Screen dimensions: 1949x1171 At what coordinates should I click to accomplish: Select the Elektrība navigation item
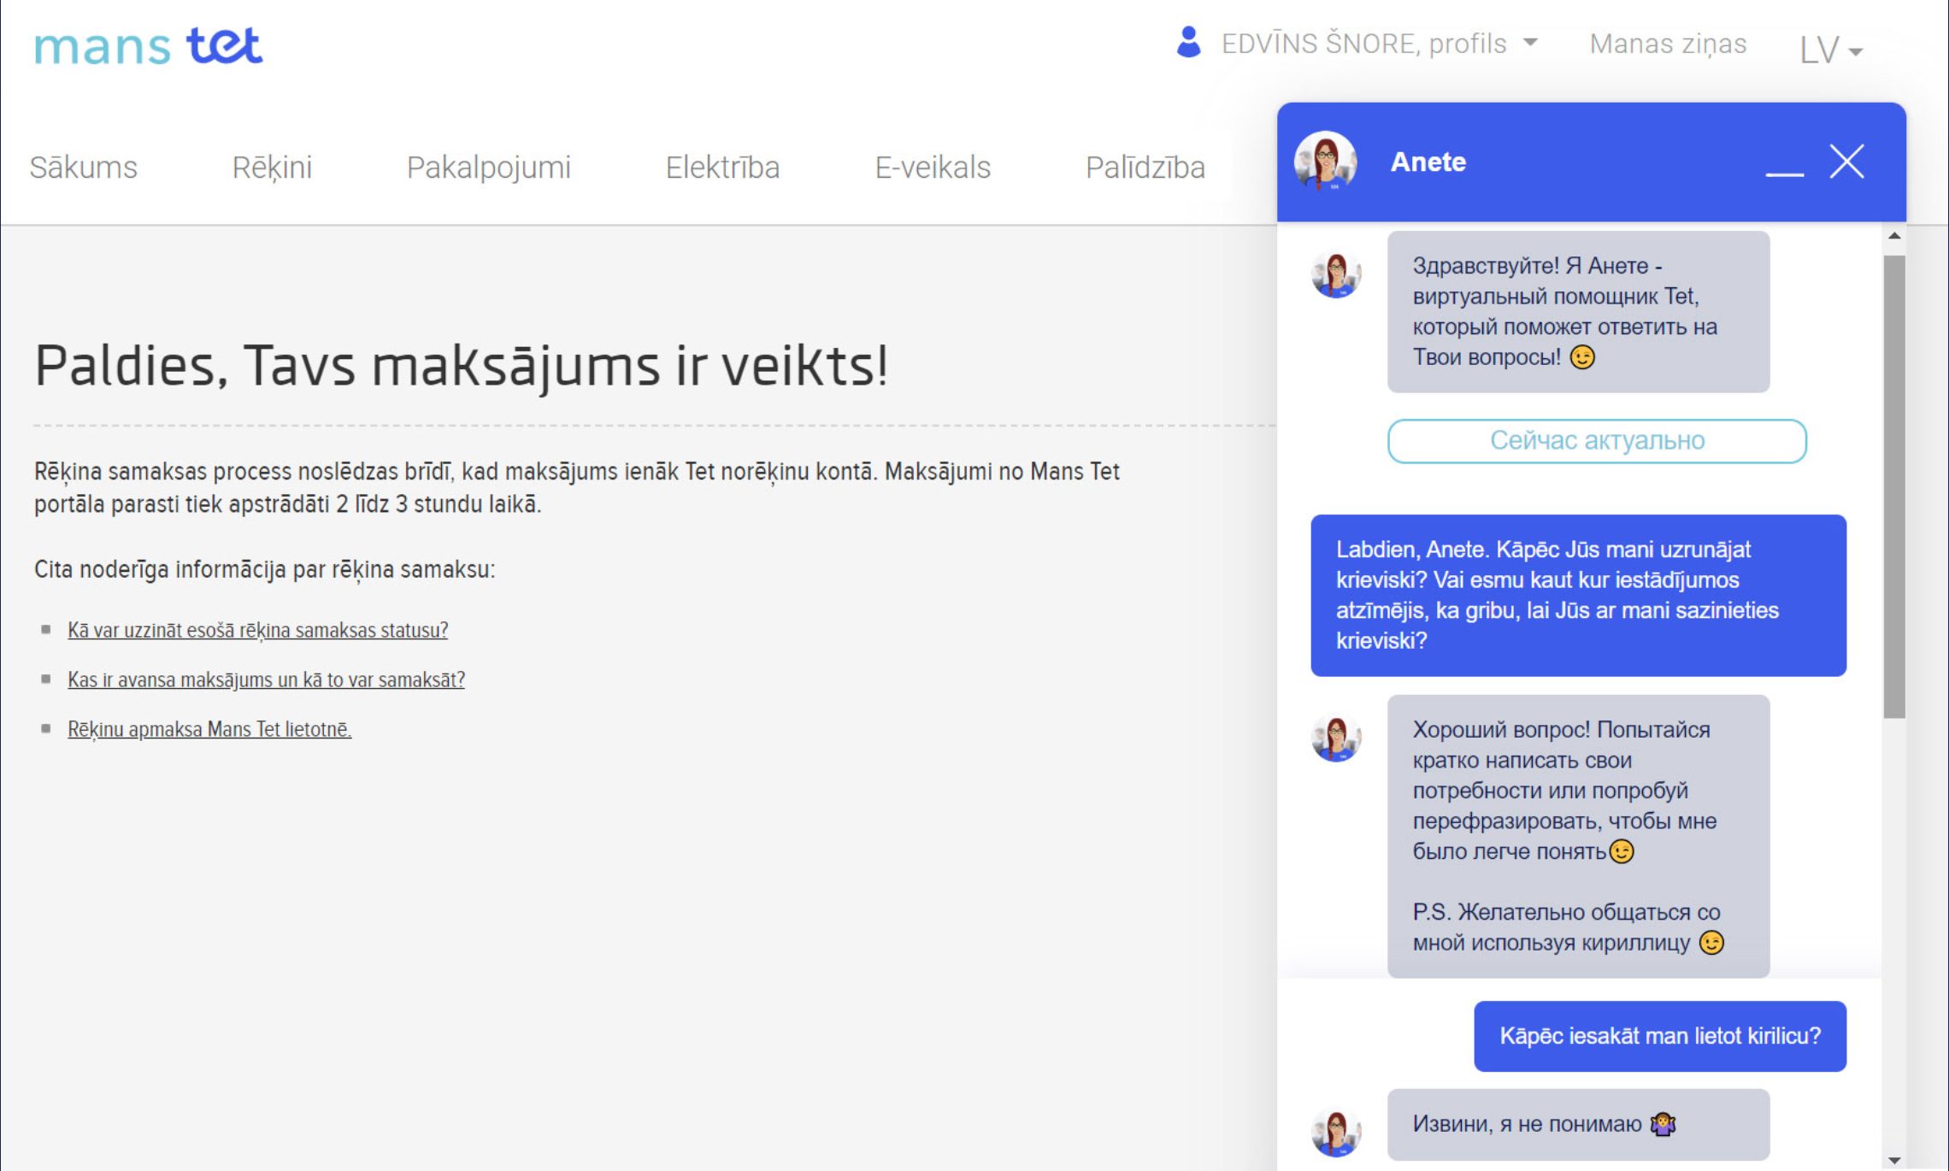tap(722, 167)
